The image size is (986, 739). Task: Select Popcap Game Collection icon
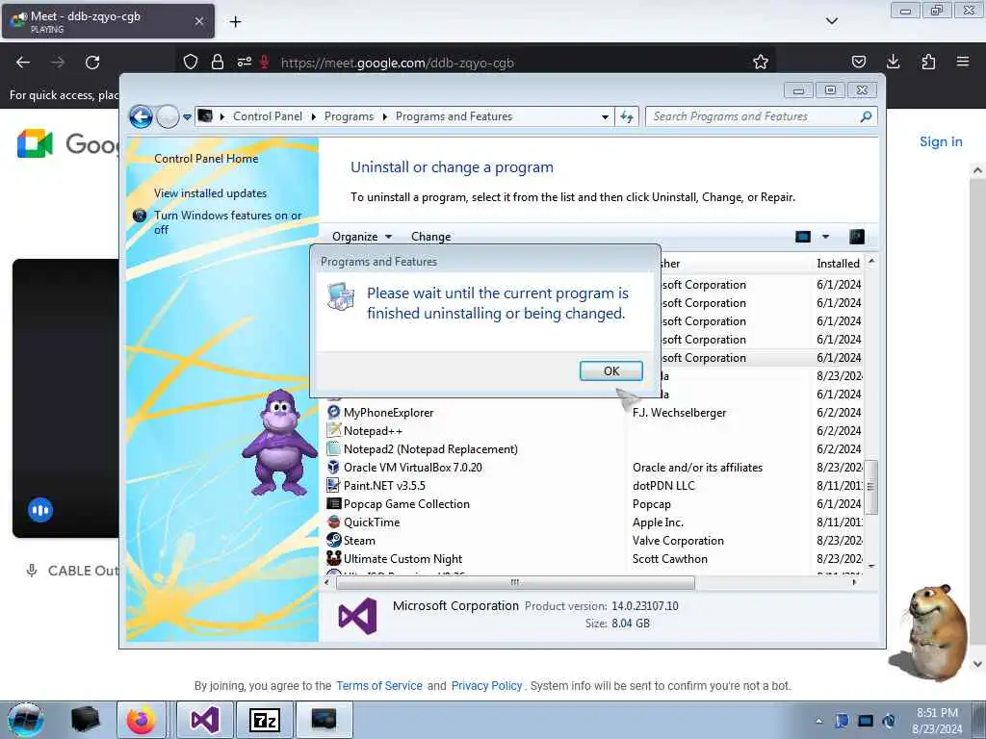(x=334, y=504)
